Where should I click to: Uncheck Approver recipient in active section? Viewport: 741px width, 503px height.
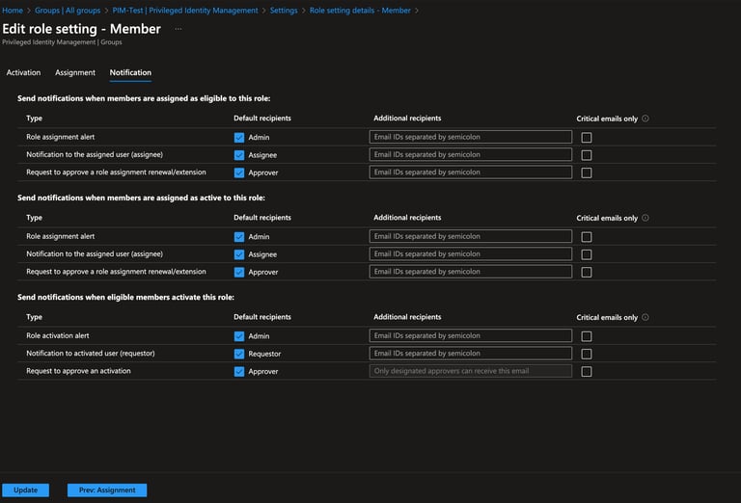pyautogui.click(x=239, y=273)
